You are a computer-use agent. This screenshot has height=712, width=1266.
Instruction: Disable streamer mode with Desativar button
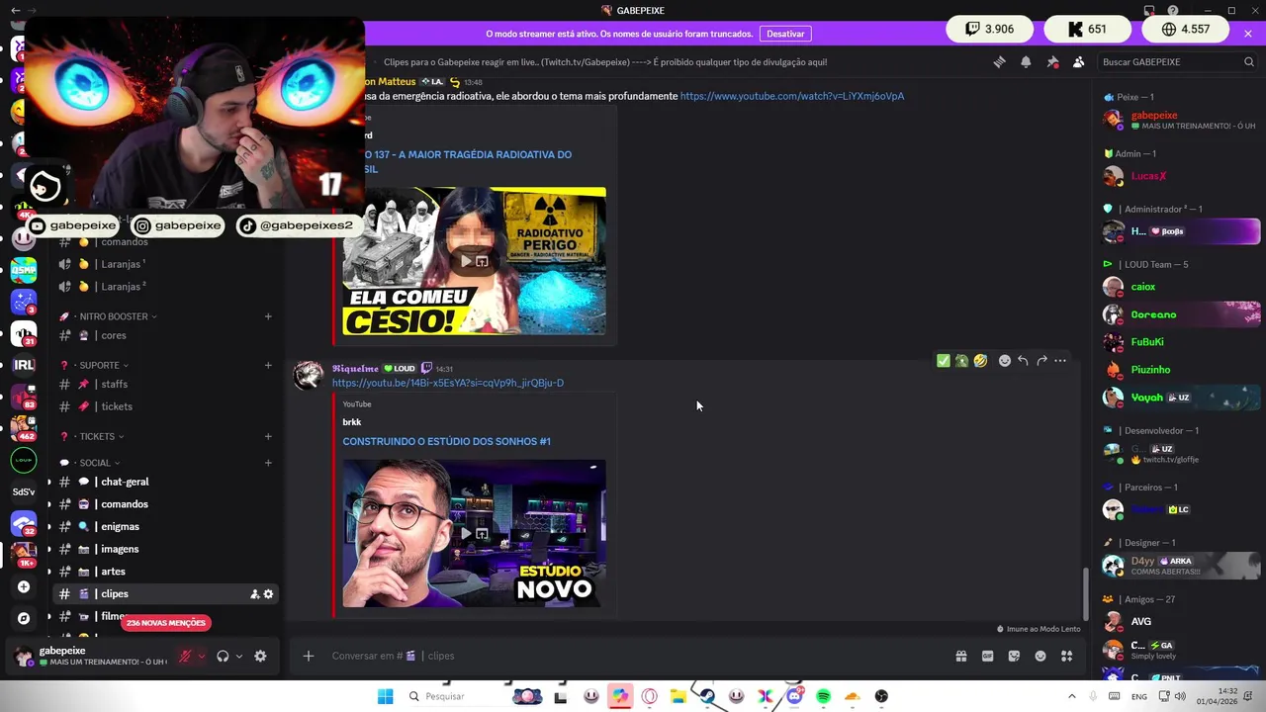pyautogui.click(x=785, y=34)
